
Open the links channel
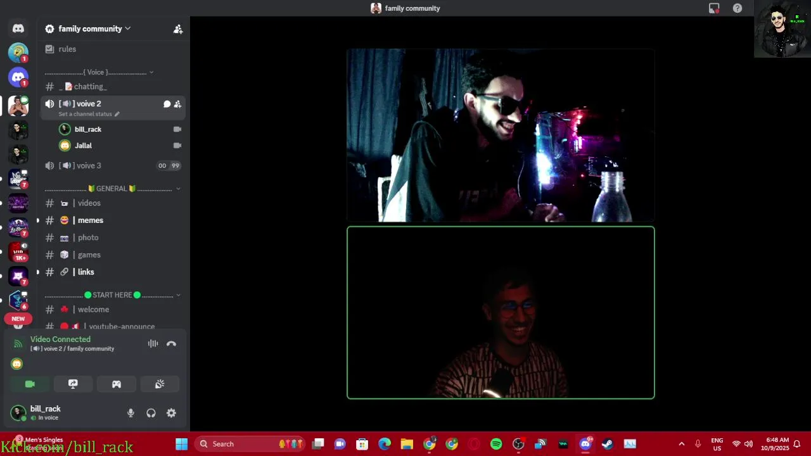pos(86,272)
